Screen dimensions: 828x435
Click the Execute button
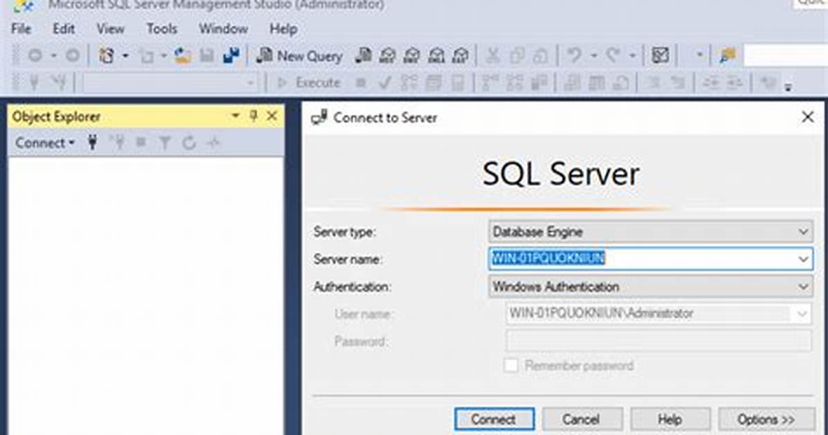309,82
